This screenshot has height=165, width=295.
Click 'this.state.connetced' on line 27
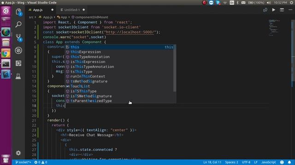click(91, 149)
